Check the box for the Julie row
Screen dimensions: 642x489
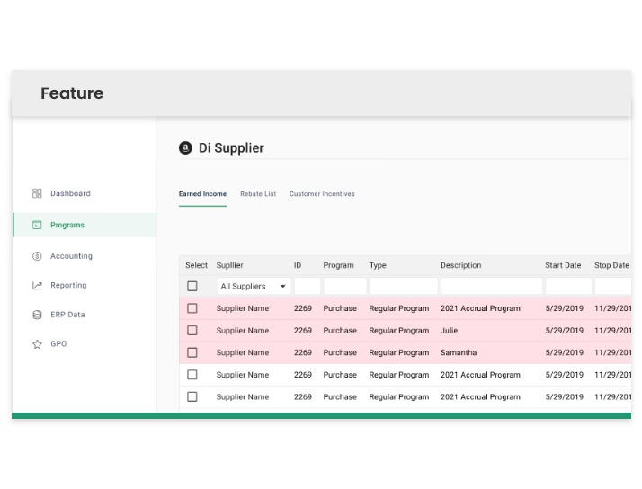(x=192, y=331)
